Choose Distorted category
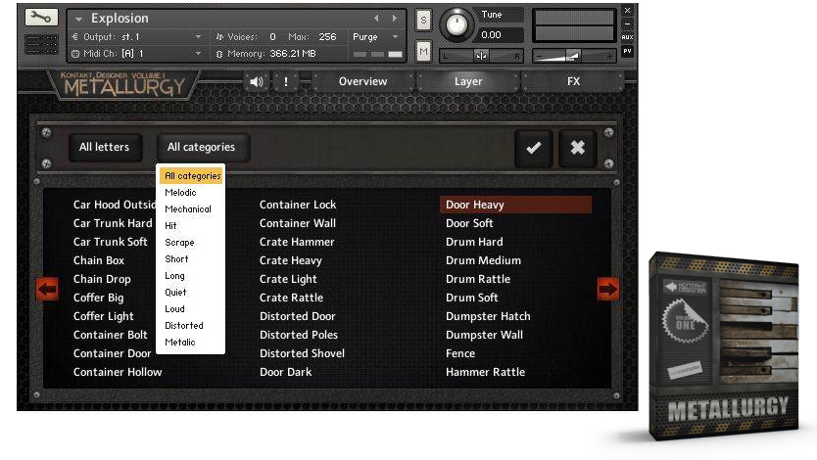This screenshot has height=460, width=817. tap(184, 326)
